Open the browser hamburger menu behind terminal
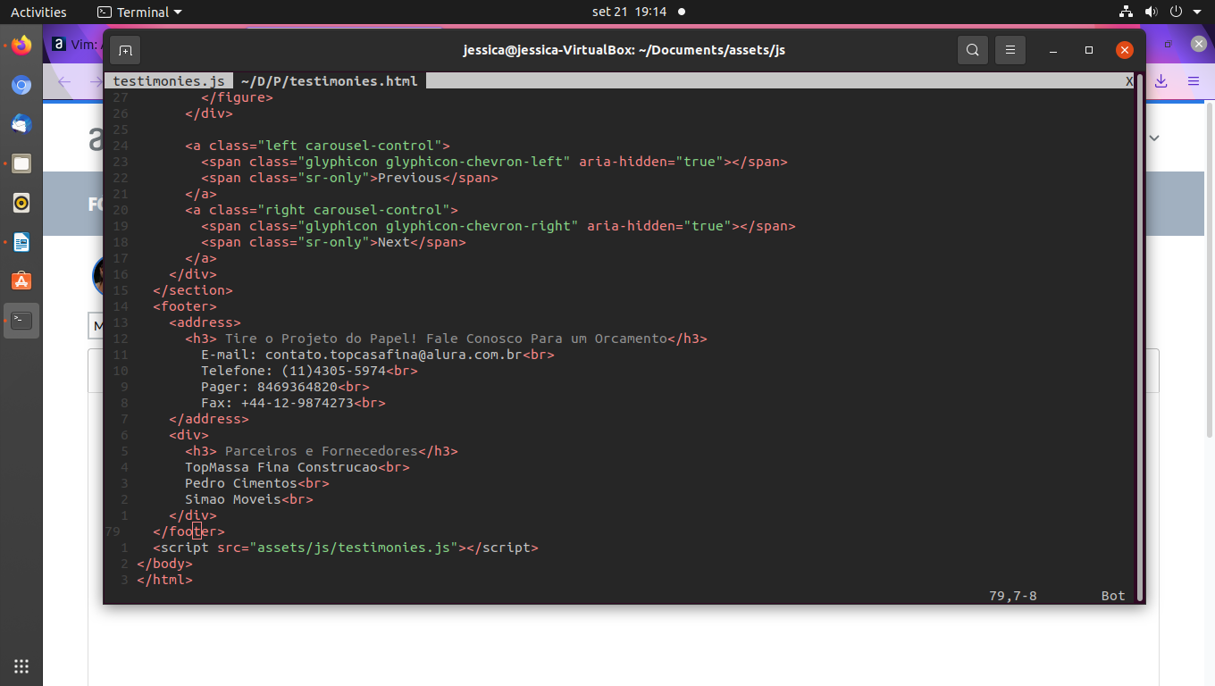This screenshot has width=1215, height=686. (1193, 81)
